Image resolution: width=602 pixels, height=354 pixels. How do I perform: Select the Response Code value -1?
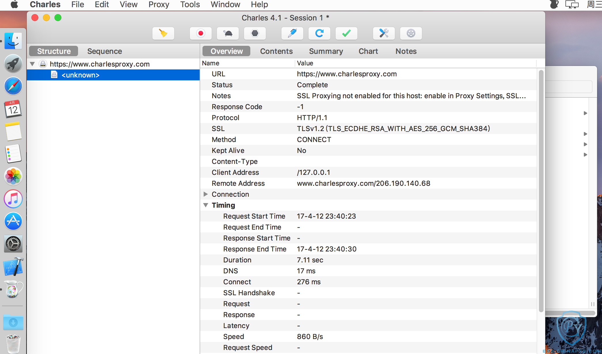pos(300,107)
